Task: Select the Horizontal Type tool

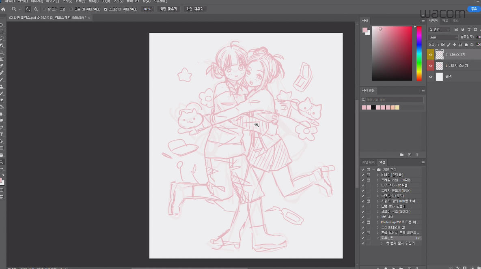Action: point(2,134)
